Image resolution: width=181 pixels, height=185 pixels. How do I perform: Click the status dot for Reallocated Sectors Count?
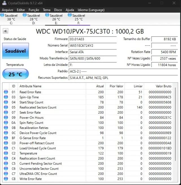click(x=6, y=107)
